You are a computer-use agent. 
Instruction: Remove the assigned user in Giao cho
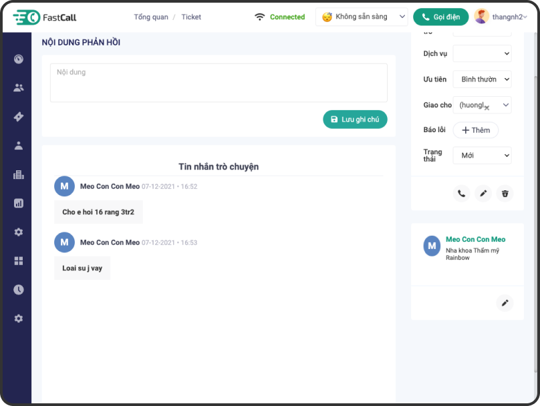click(x=487, y=107)
